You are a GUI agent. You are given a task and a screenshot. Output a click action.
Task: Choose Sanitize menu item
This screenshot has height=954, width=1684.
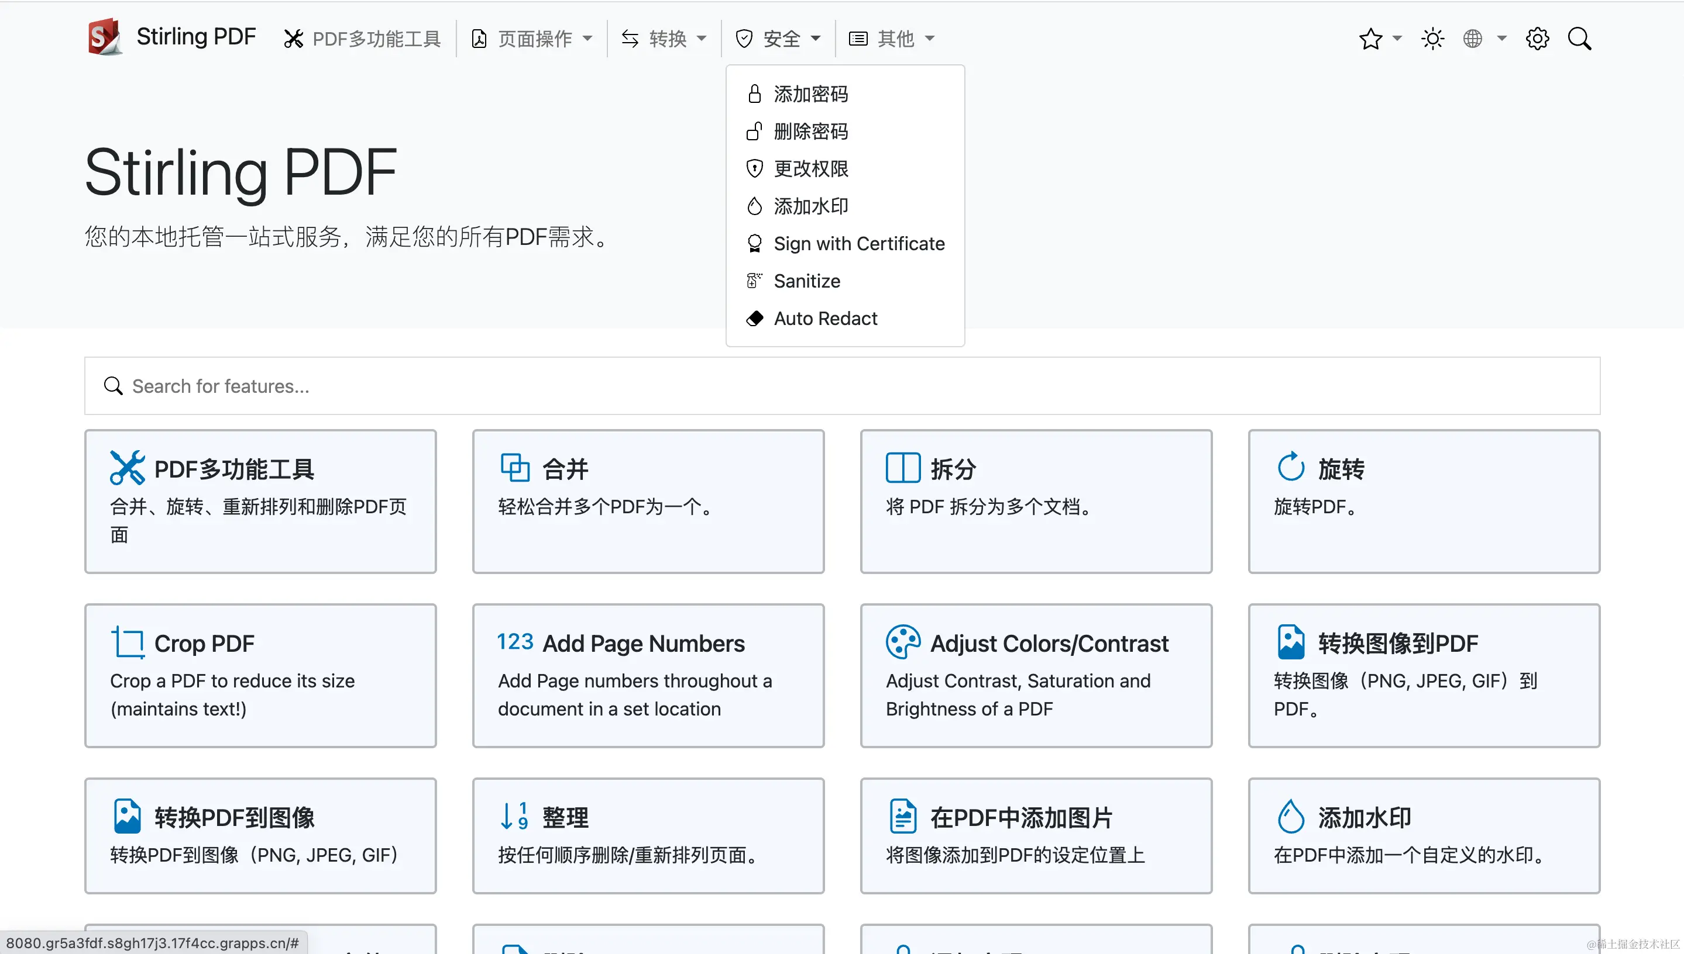click(844, 281)
